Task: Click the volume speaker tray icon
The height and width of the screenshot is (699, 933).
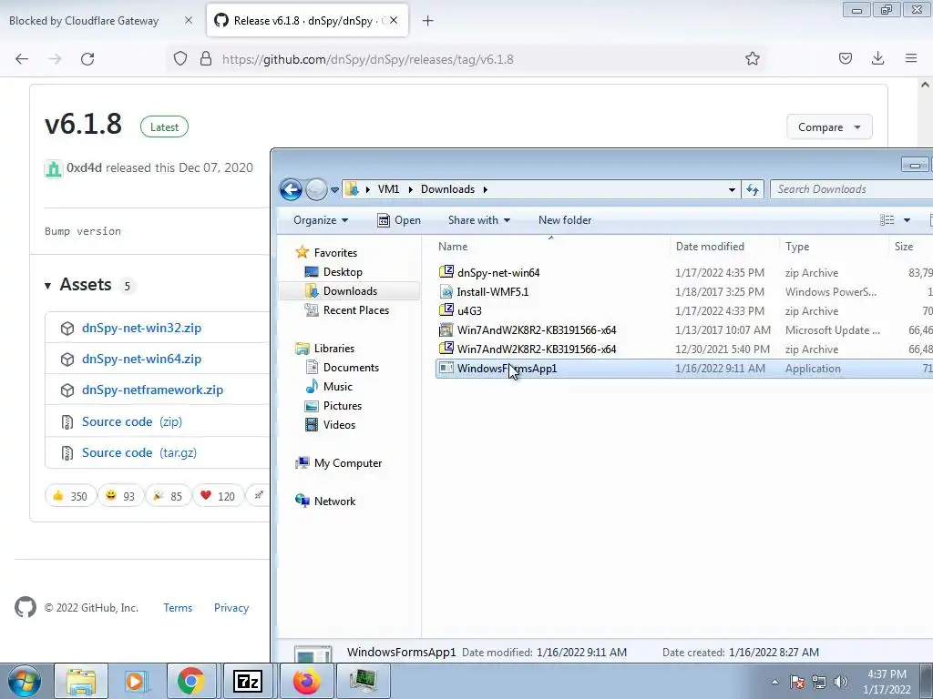Action: point(840,682)
